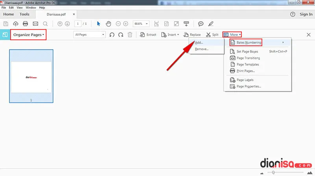Click the fit one full page icon
315x176 pixels.
coord(166,24)
